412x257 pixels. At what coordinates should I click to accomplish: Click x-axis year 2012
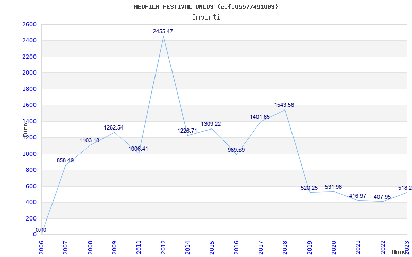(x=163, y=247)
